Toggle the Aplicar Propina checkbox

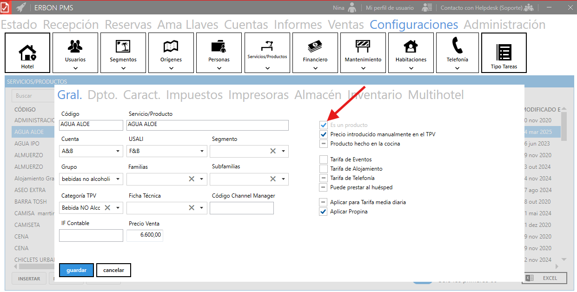point(324,212)
